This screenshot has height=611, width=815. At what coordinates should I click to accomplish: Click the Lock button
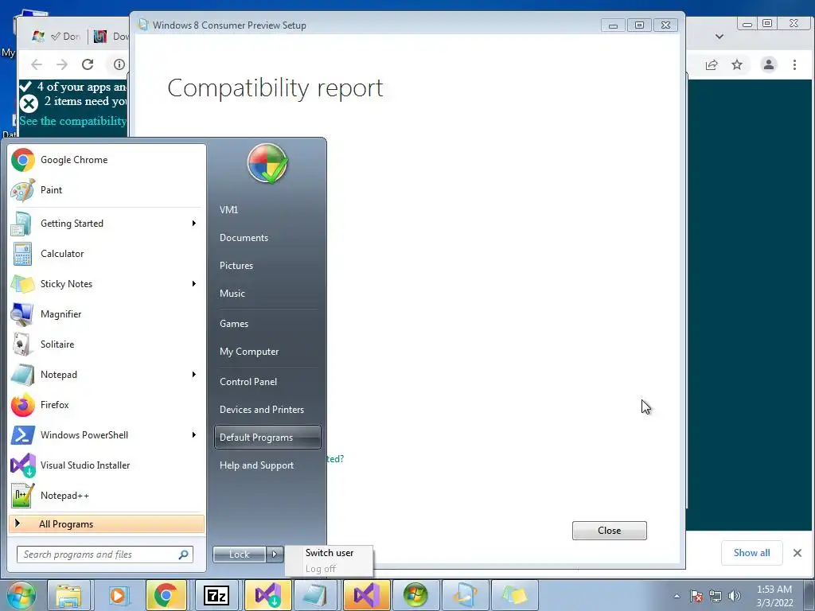(240, 555)
